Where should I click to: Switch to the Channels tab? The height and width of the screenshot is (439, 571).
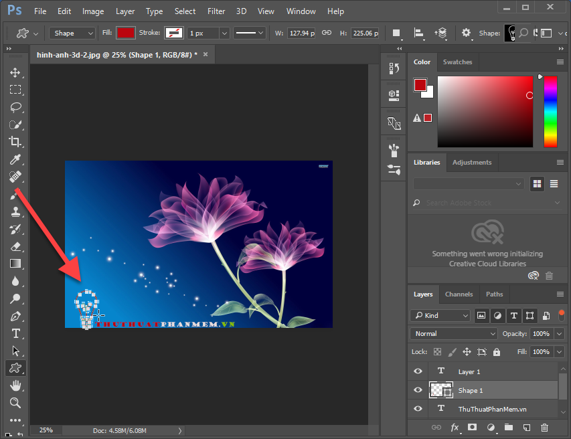click(x=459, y=294)
